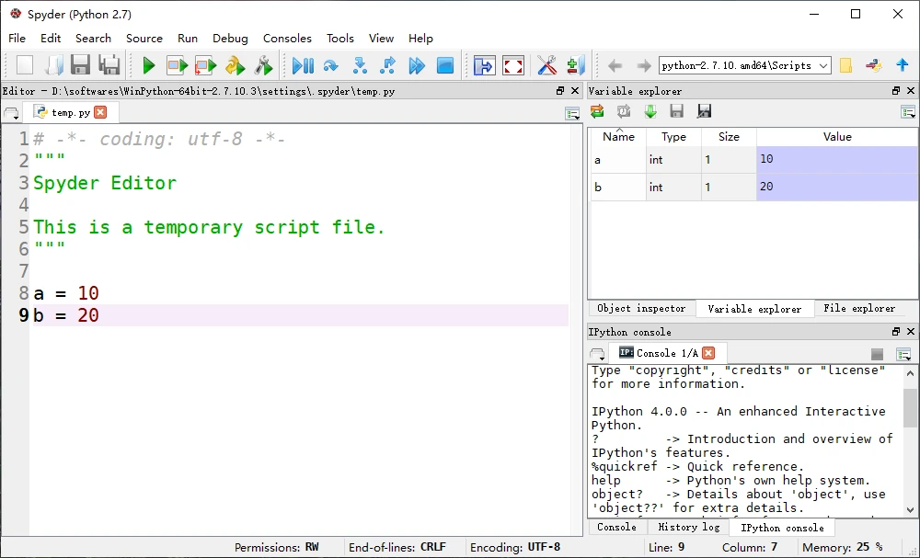The width and height of the screenshot is (920, 558).
Task: Open the View menu
Action: coord(382,38)
